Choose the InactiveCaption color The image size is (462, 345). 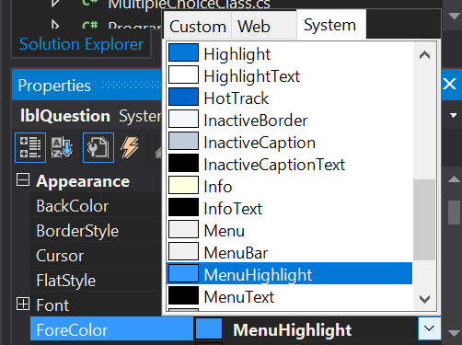click(x=290, y=143)
